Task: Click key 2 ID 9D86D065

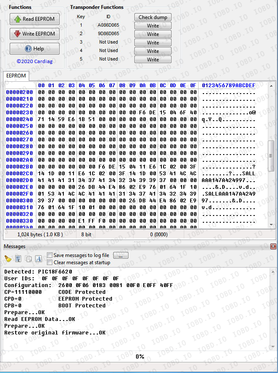Action: coord(108,33)
